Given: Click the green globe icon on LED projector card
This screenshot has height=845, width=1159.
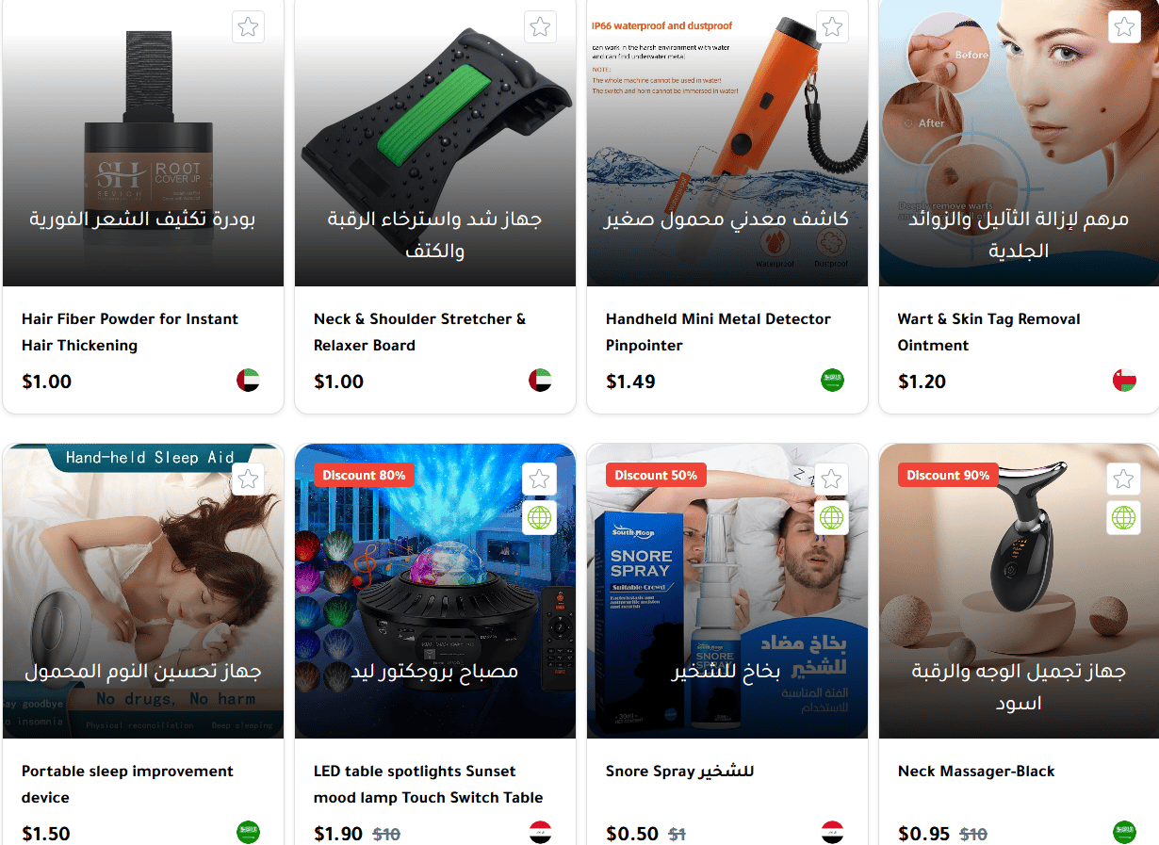Looking at the screenshot, I should tap(540, 517).
